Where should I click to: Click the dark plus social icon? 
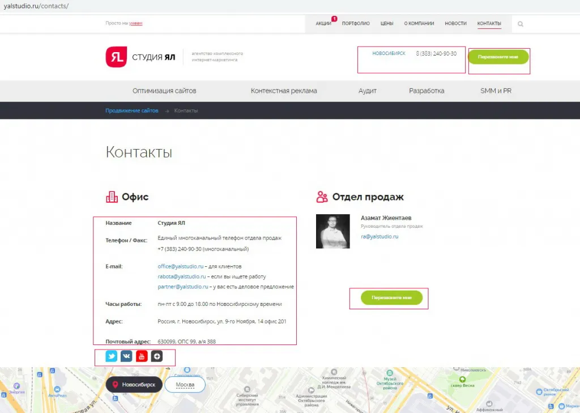[x=157, y=356]
